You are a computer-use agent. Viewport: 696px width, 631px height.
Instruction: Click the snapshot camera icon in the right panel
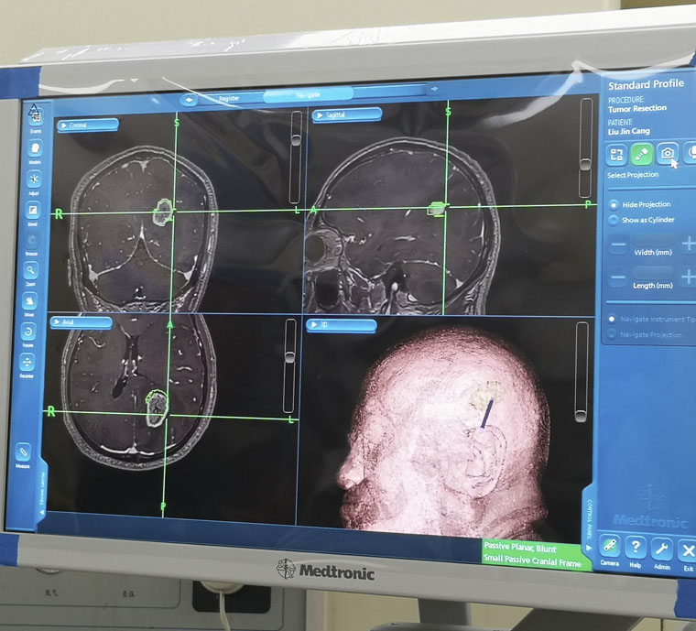click(669, 154)
